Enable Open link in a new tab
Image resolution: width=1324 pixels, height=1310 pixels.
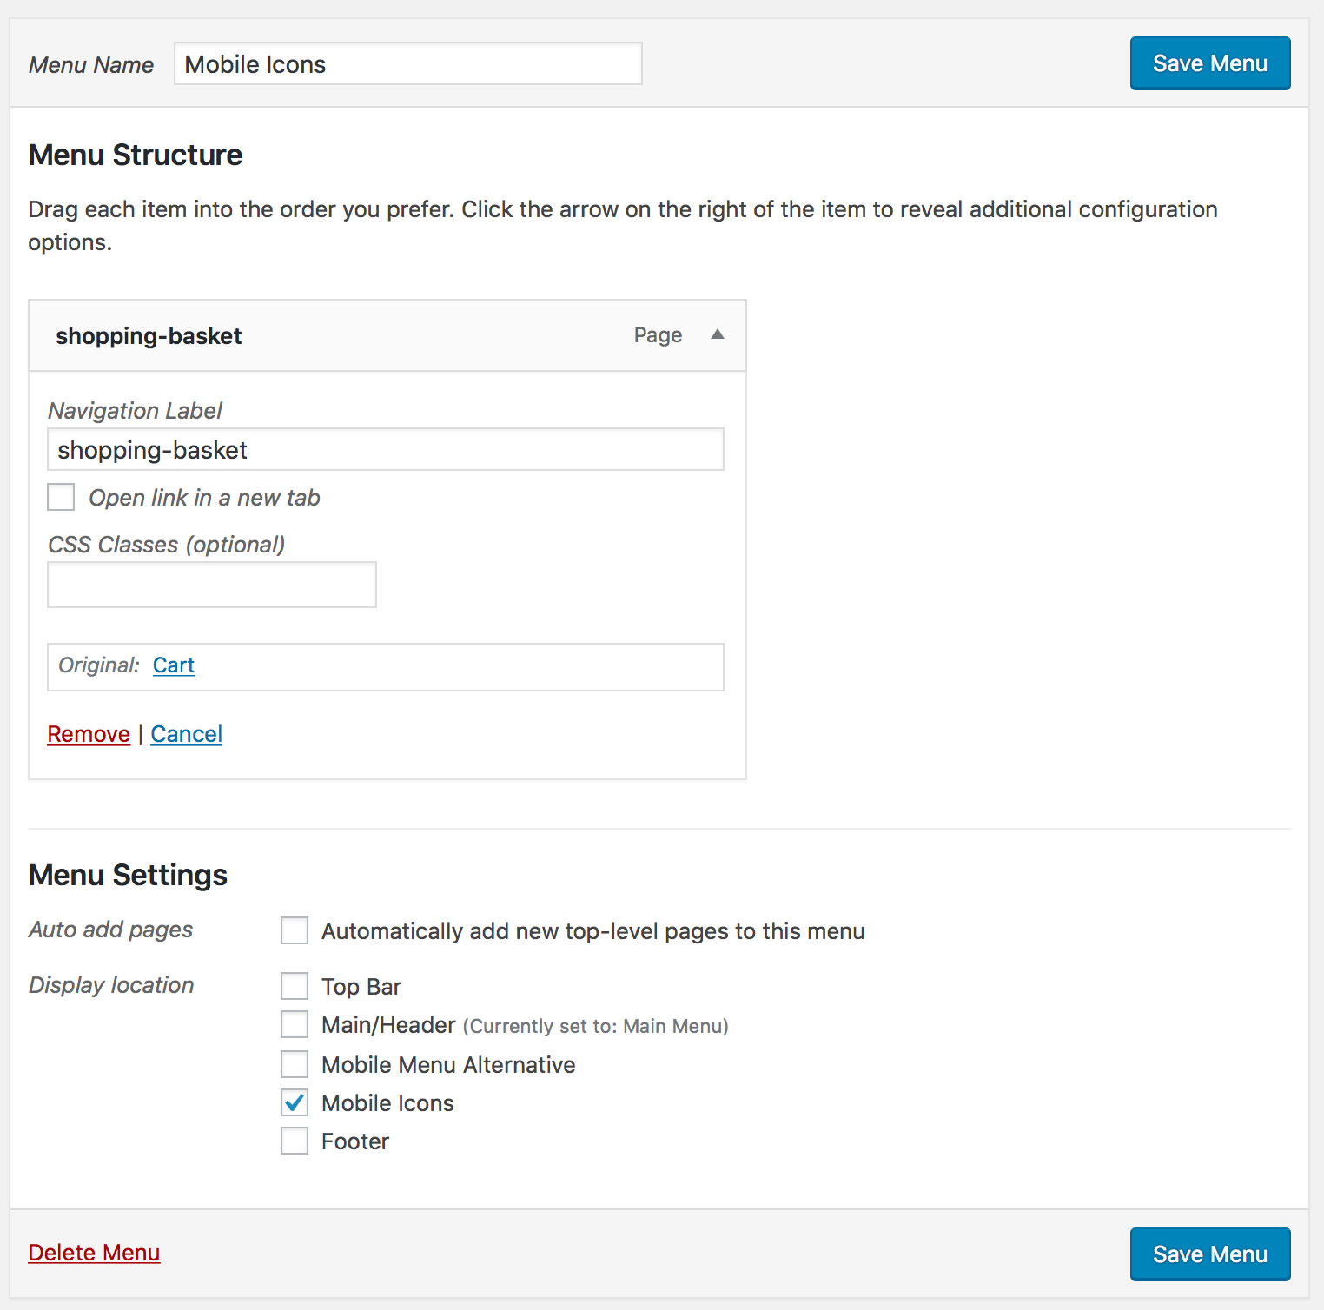click(x=61, y=498)
